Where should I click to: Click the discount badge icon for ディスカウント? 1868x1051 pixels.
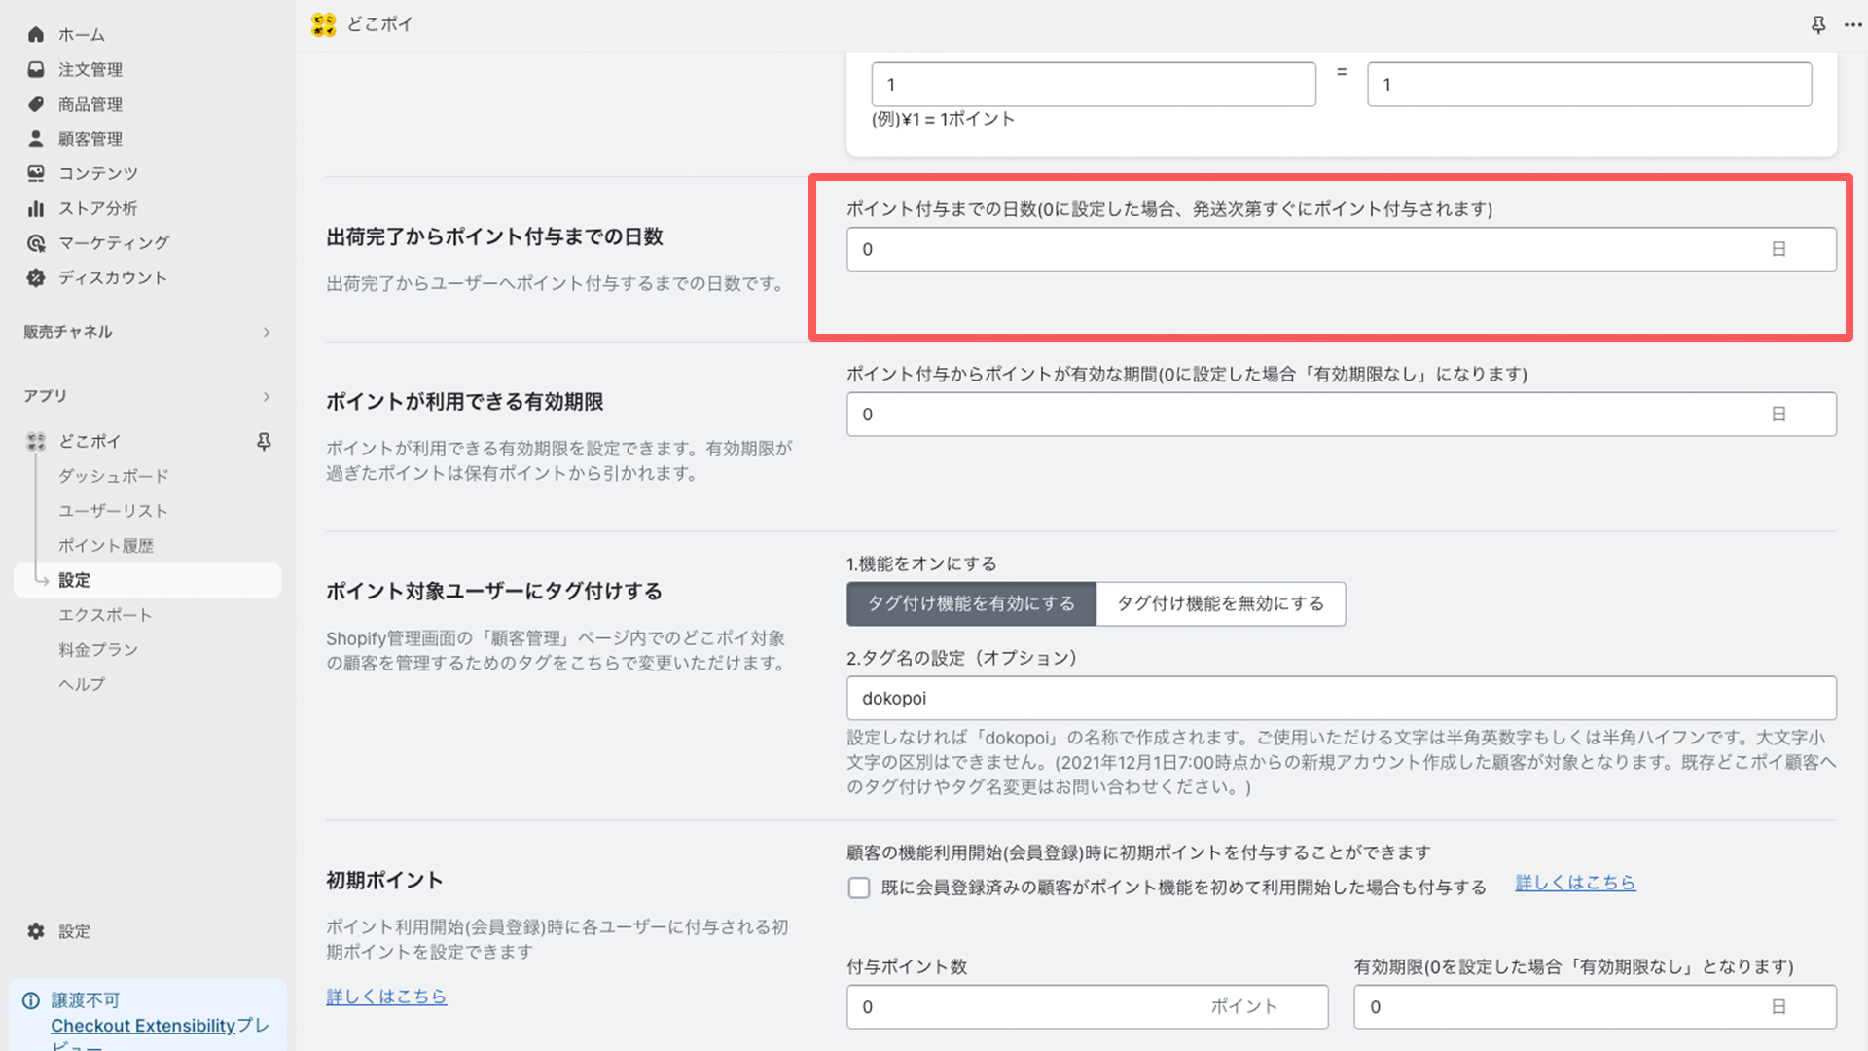[36, 277]
